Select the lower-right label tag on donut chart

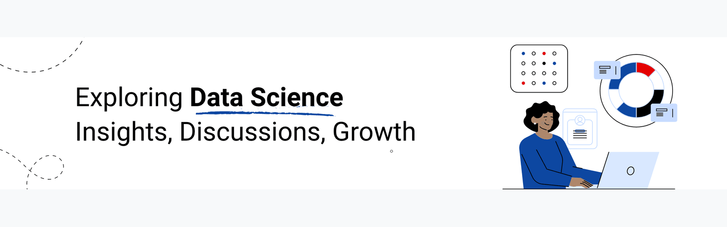click(x=664, y=113)
